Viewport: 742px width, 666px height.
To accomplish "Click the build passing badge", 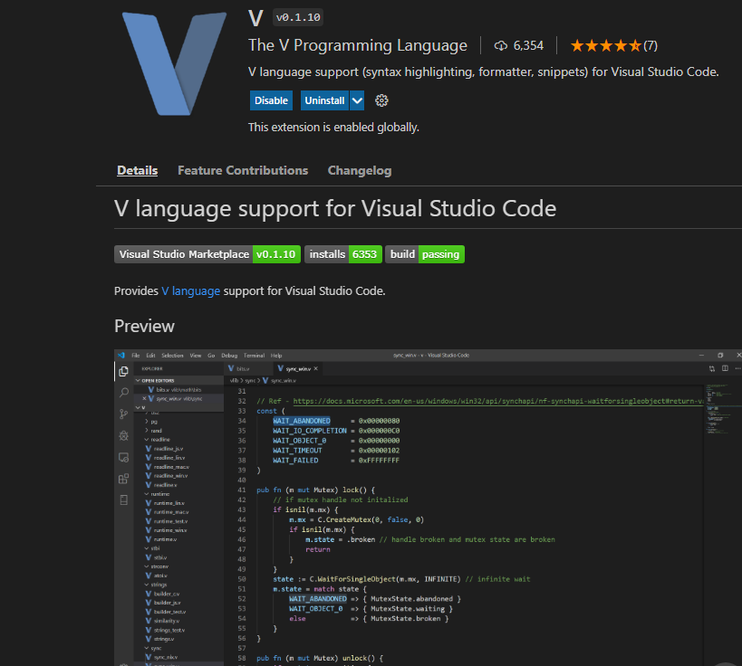I will pyautogui.click(x=425, y=254).
